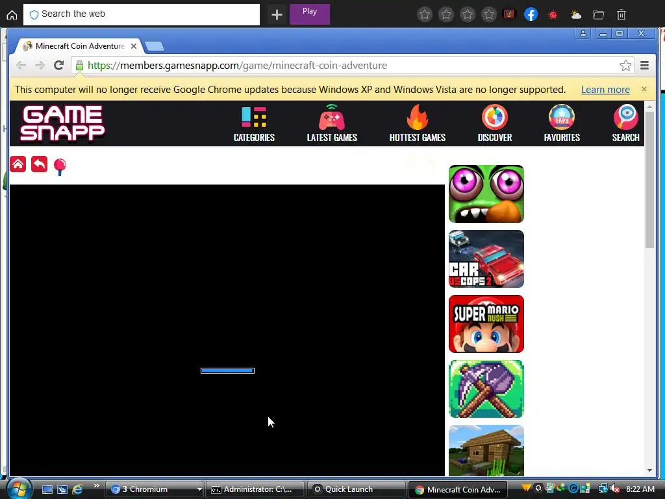Open the Windows Start orb
665x499 pixels.
[x=19, y=489]
